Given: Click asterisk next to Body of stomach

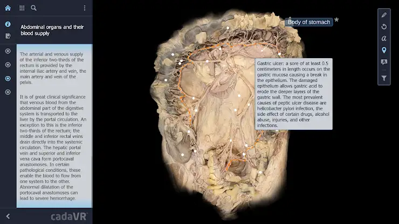Looking at the screenshot, I should (336, 20).
